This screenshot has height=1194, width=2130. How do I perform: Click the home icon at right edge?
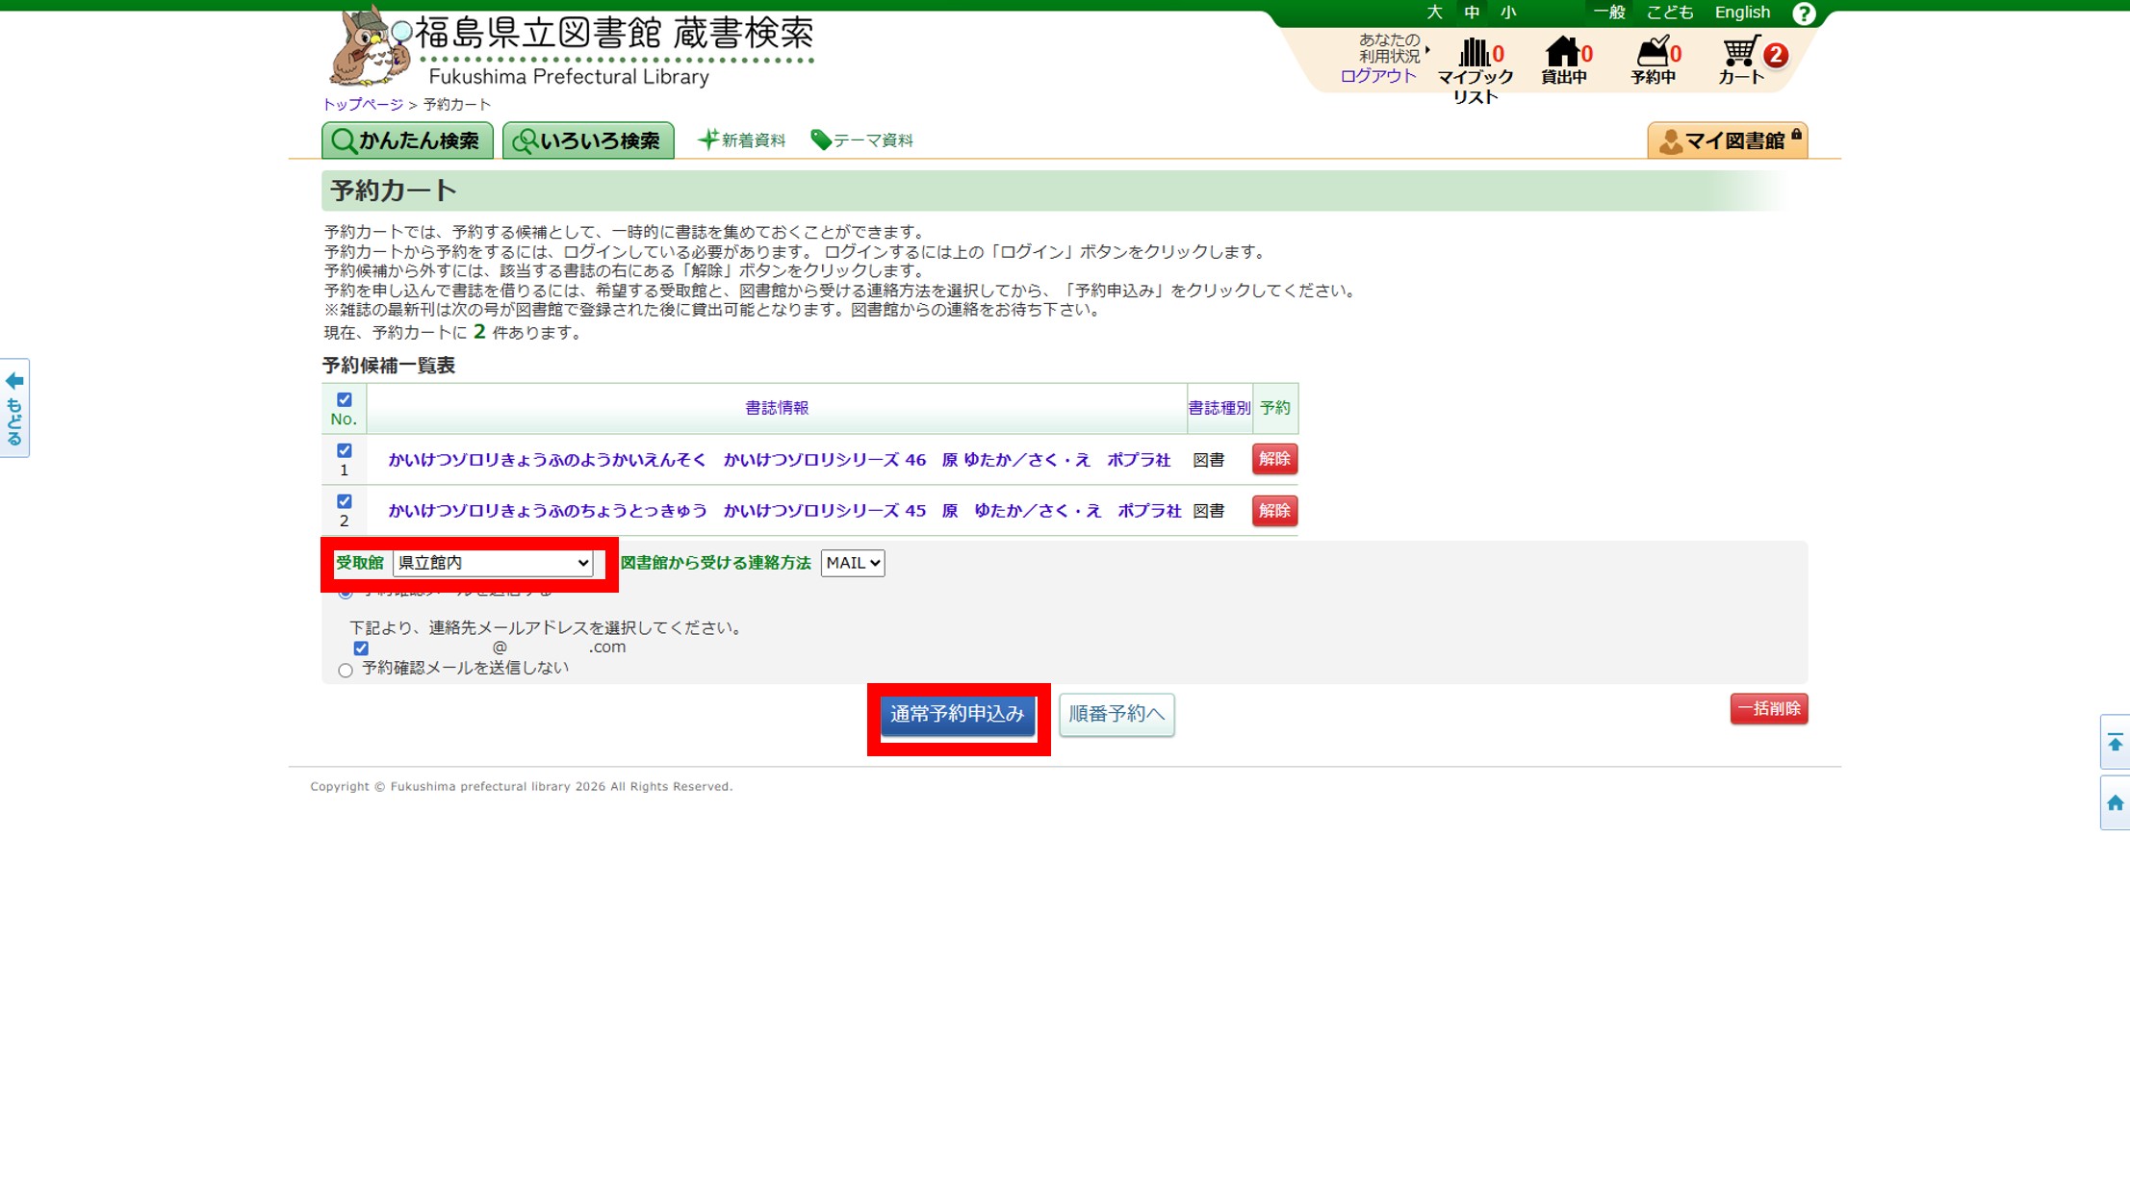click(2115, 802)
